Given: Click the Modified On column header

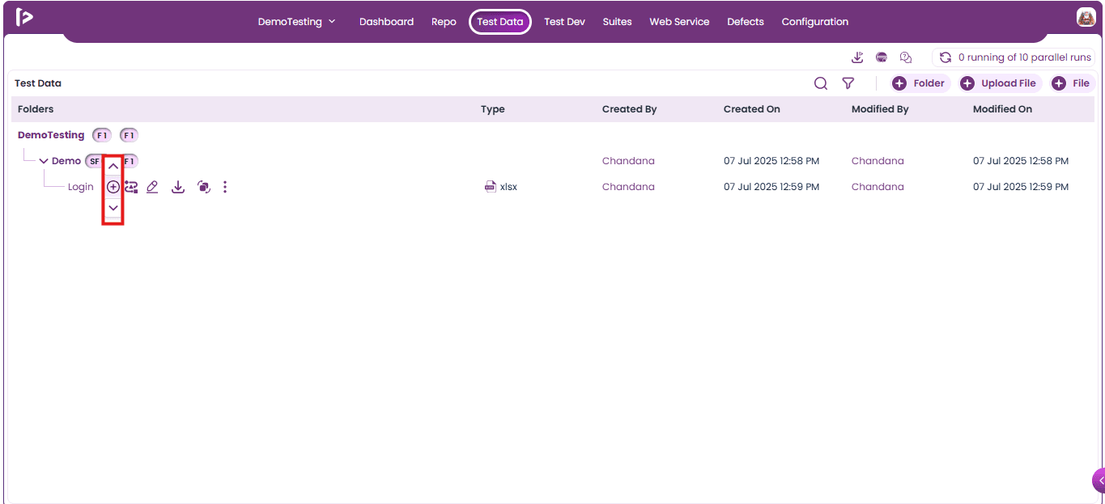Looking at the screenshot, I should [x=1002, y=109].
